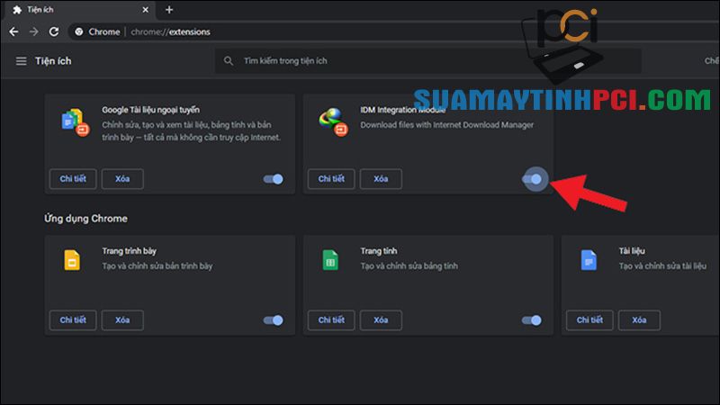720x405 pixels.
Task: Click the browser forward arrow
Action: [33, 31]
